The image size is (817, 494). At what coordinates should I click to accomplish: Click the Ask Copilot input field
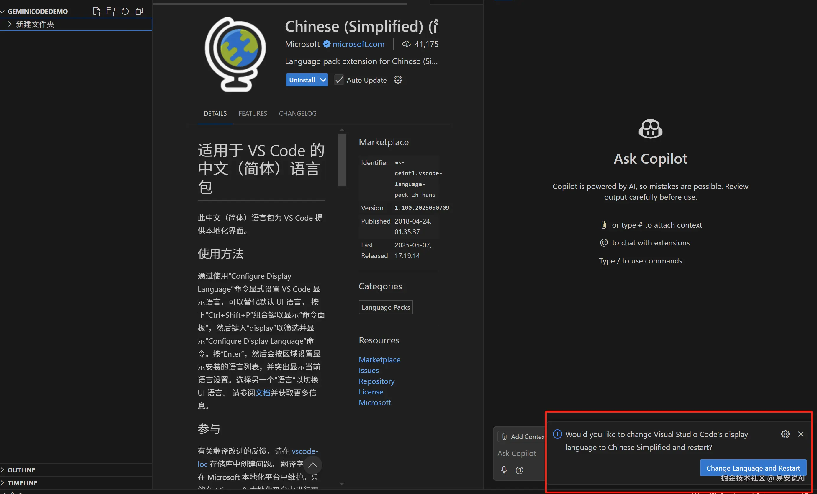point(517,453)
